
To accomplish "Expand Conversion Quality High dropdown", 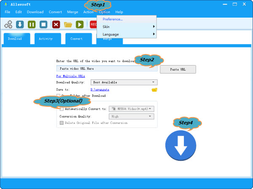I will tap(132, 116).
